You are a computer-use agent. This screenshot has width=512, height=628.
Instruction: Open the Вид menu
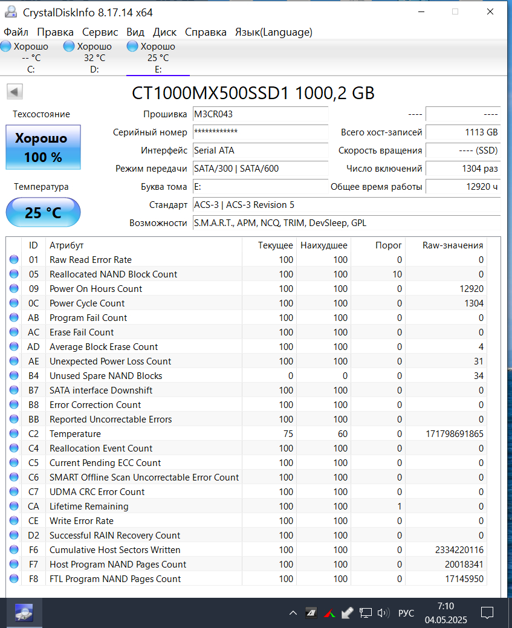[135, 32]
